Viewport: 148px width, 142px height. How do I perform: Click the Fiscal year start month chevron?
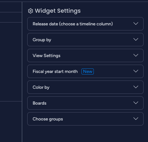(x=136, y=71)
